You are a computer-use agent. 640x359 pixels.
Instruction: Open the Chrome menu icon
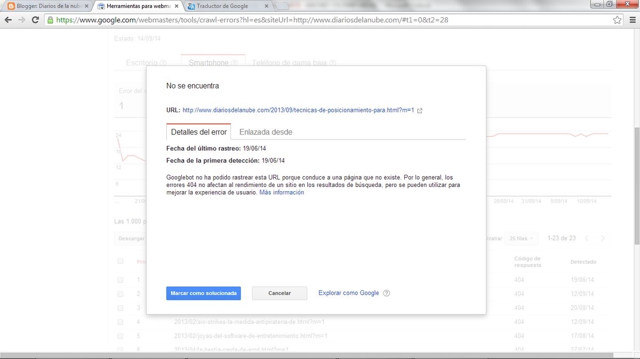point(631,20)
